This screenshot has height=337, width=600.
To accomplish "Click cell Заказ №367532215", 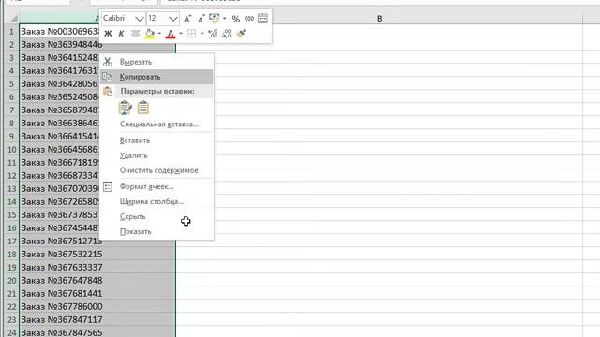I will 97,254.
